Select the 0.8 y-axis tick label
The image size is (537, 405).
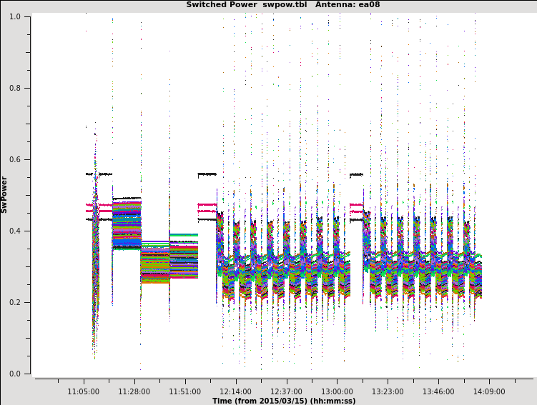14,88
